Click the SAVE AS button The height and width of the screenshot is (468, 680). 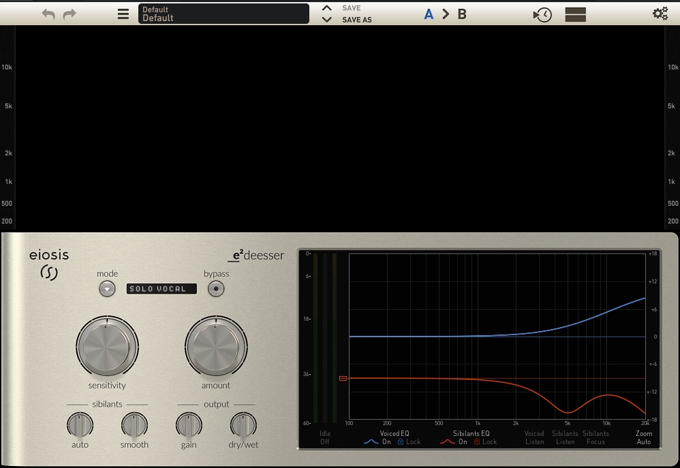[357, 20]
